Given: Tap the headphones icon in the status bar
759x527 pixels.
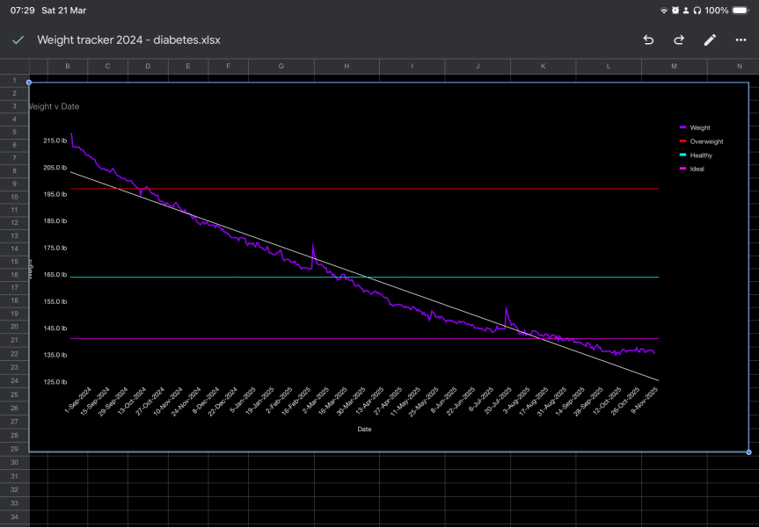Looking at the screenshot, I should (x=697, y=10).
